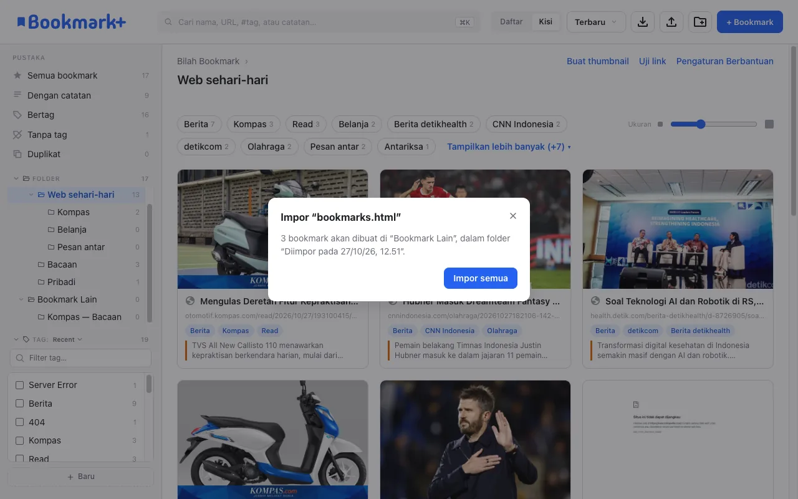Click the globe icon on the Soal Teknologi AI card
Screen dimensions: 798x499
tap(595, 301)
